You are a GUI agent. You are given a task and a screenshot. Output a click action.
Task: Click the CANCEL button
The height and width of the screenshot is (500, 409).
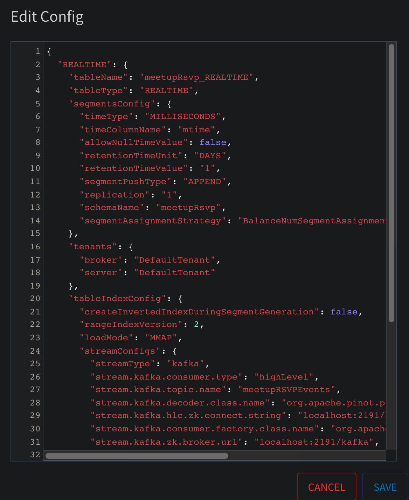tap(326, 487)
